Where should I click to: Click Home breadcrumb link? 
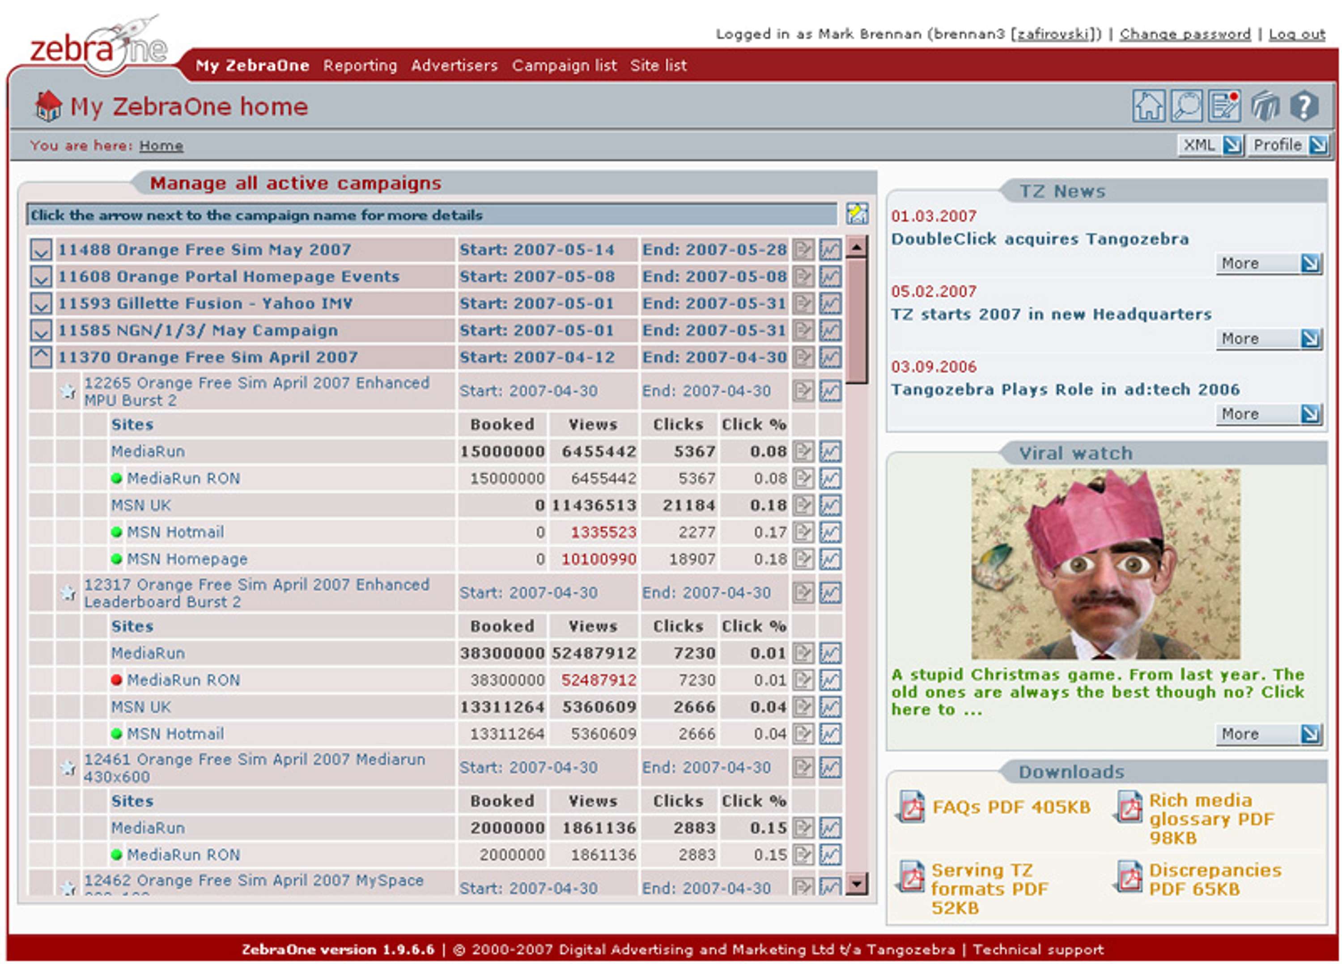tap(161, 145)
